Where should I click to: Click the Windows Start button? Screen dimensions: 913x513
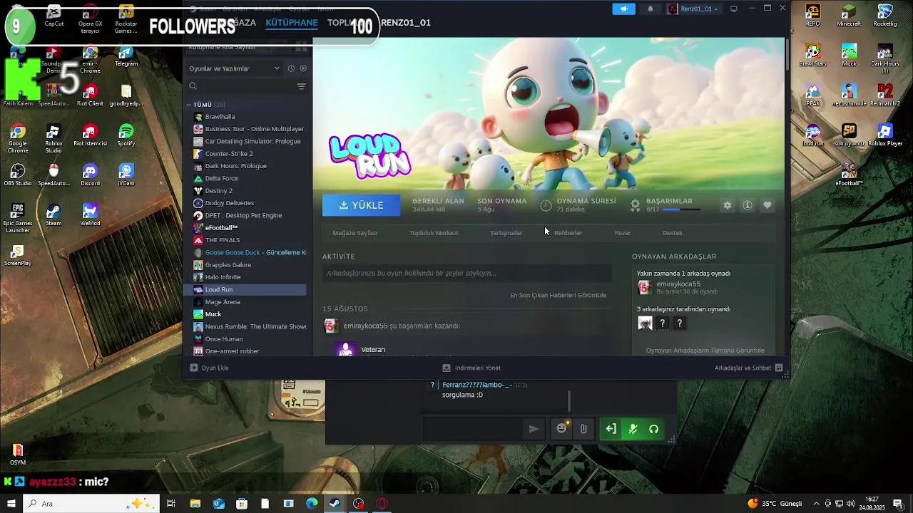pyautogui.click(x=11, y=504)
